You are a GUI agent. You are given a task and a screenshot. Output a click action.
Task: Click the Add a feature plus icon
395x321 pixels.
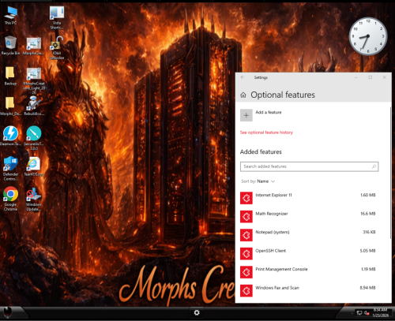point(246,115)
